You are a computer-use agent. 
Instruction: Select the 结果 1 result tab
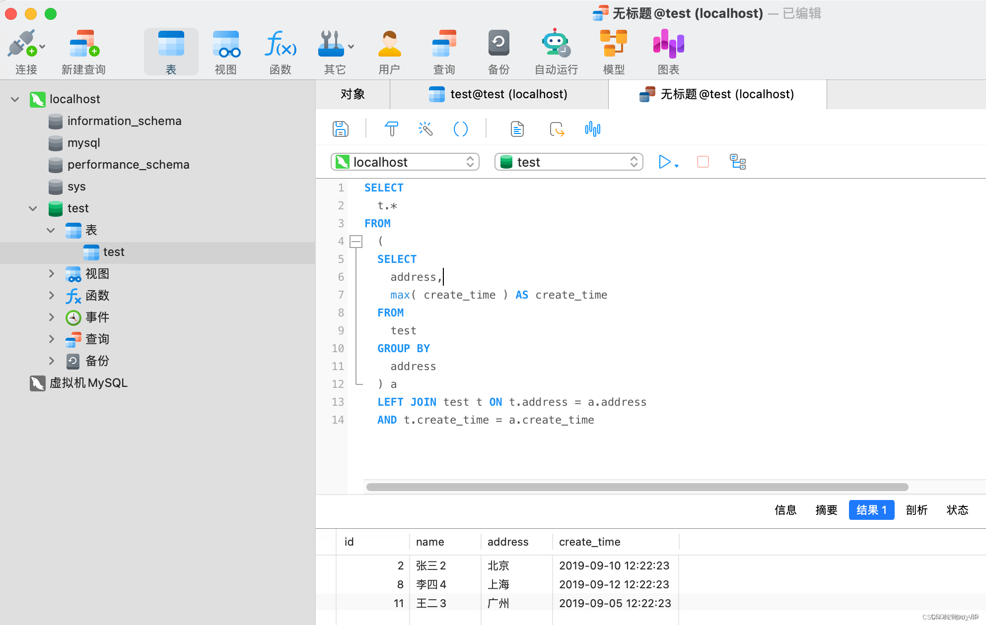pyautogui.click(x=871, y=510)
